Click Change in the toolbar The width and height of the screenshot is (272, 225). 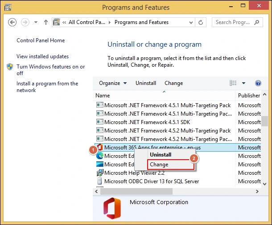pyautogui.click(x=173, y=83)
